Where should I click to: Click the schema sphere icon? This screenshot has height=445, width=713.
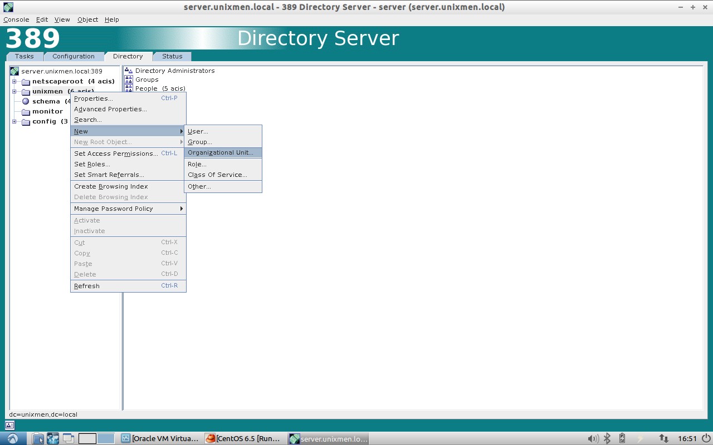(26, 102)
